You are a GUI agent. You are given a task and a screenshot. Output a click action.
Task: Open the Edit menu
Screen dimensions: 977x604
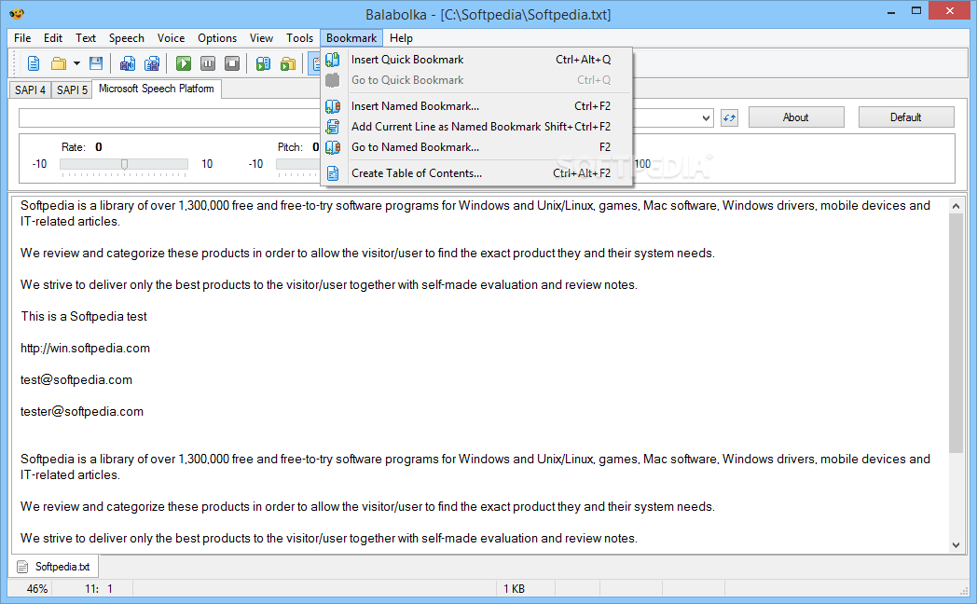(53, 38)
